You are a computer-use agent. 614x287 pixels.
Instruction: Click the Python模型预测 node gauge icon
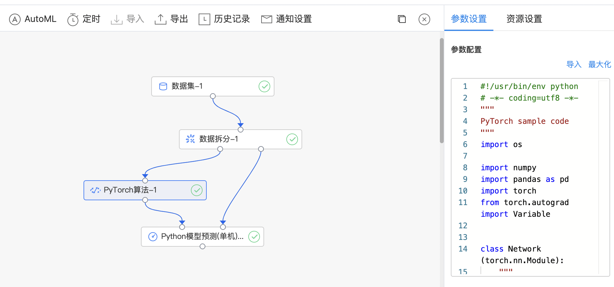153,237
